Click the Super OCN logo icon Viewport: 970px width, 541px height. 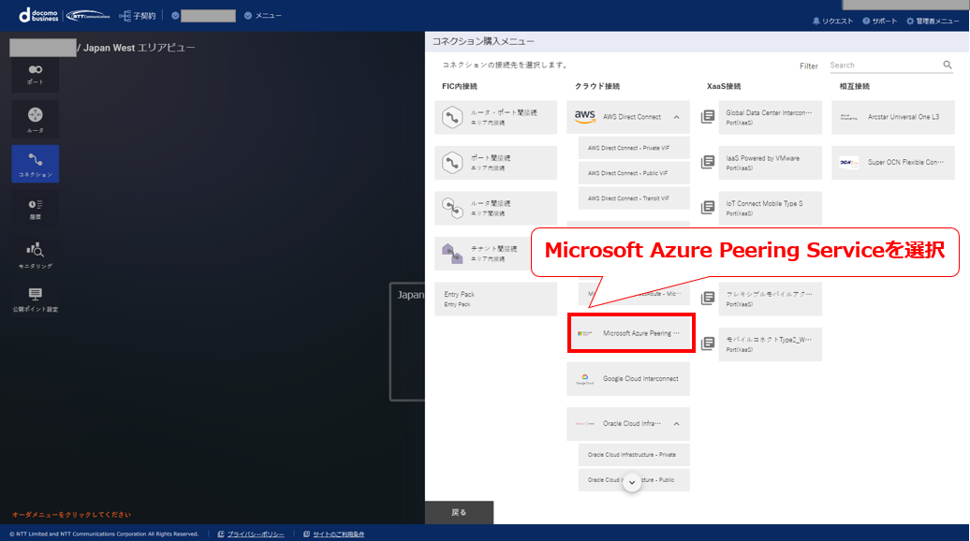pos(848,163)
